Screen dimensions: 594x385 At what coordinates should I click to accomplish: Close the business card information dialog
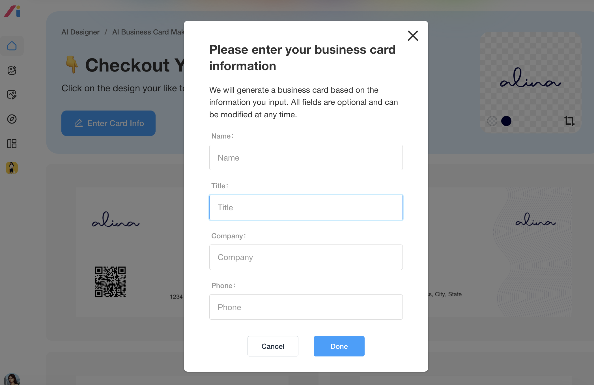(413, 36)
